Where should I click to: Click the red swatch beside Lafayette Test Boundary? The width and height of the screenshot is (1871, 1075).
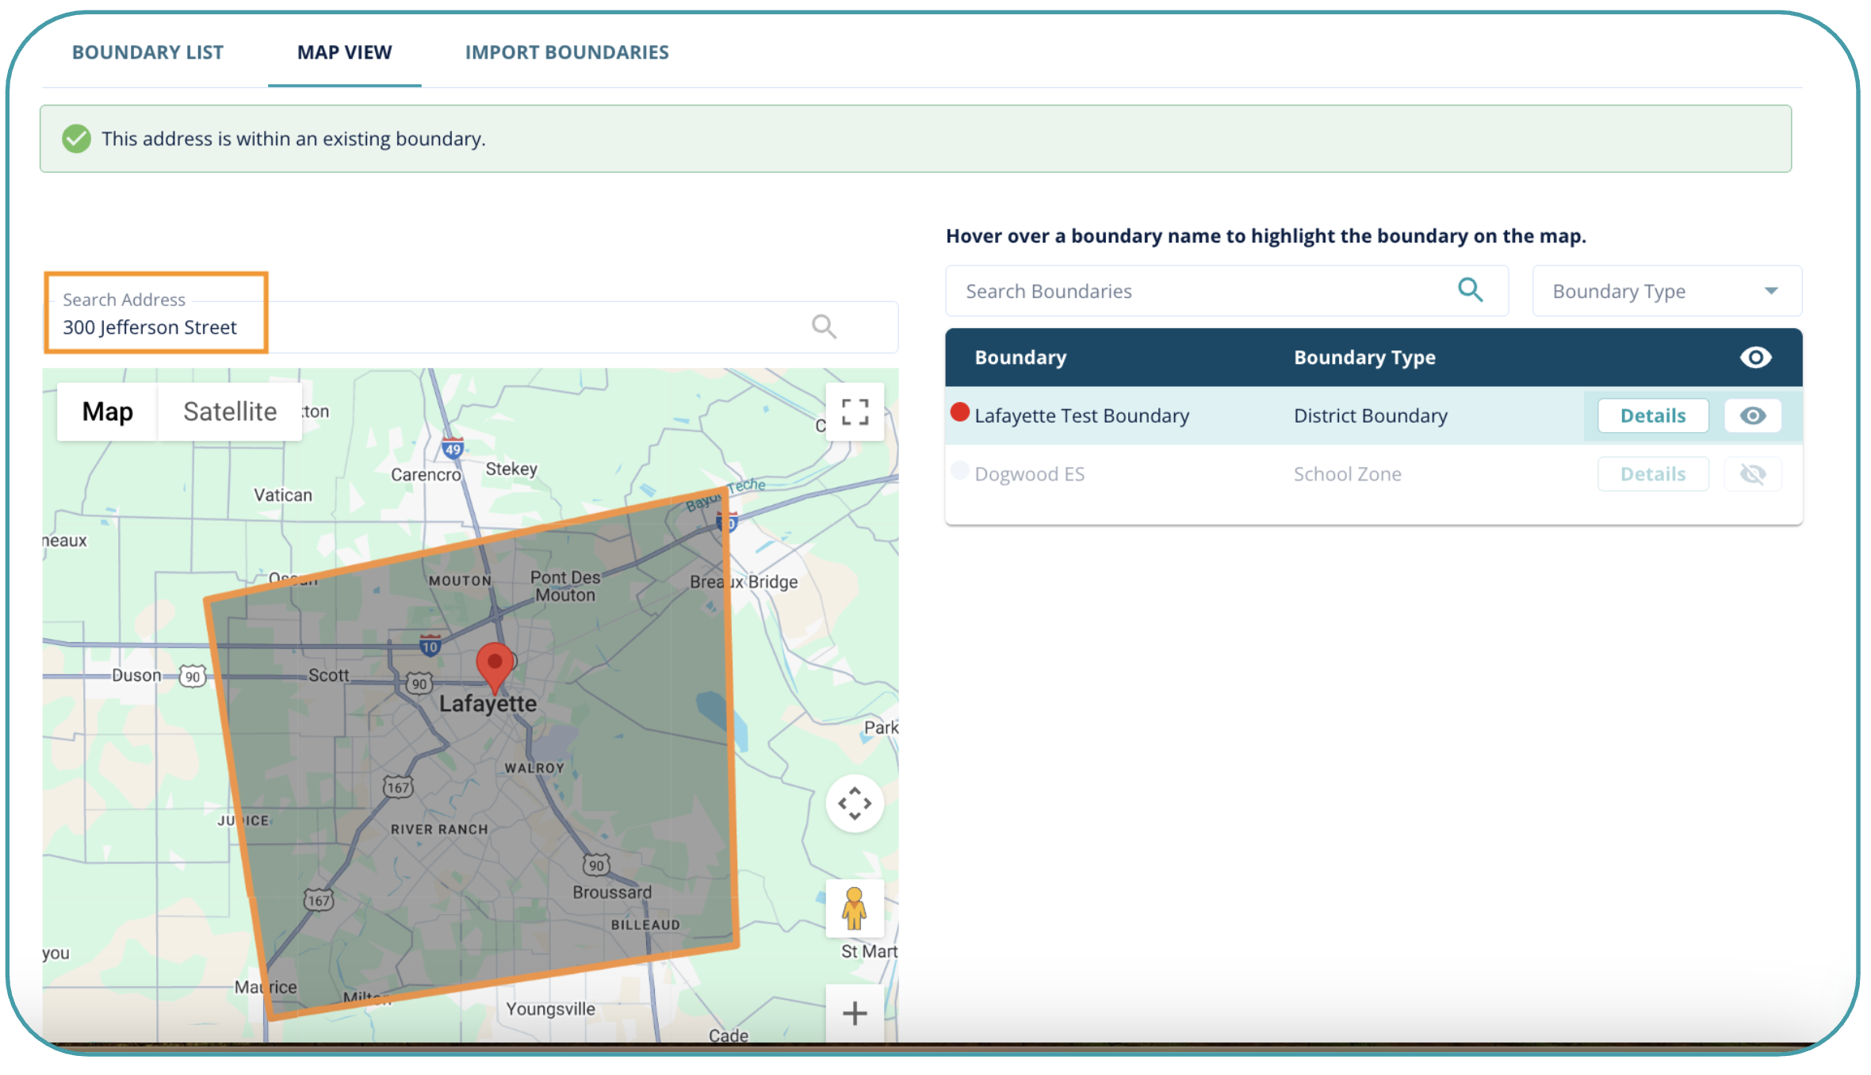(960, 412)
